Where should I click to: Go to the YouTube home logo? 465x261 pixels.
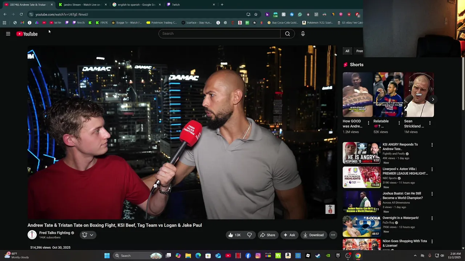[x=27, y=34]
